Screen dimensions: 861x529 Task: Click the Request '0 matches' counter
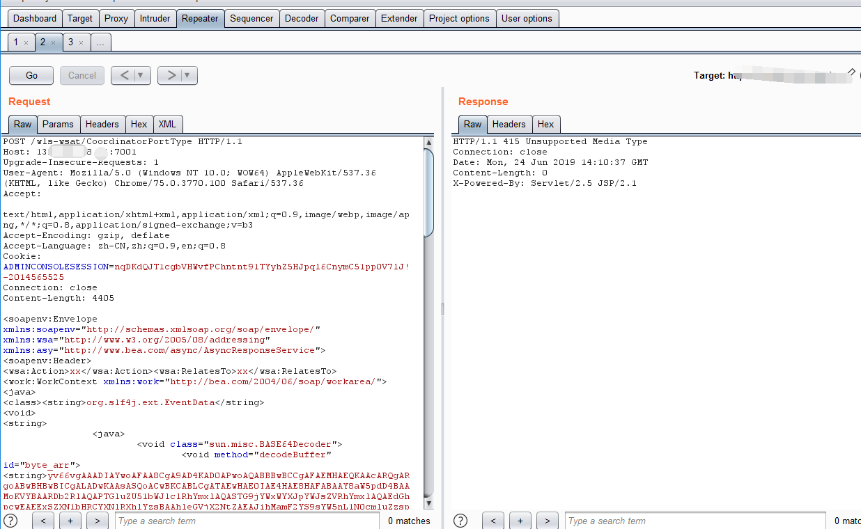point(409,521)
